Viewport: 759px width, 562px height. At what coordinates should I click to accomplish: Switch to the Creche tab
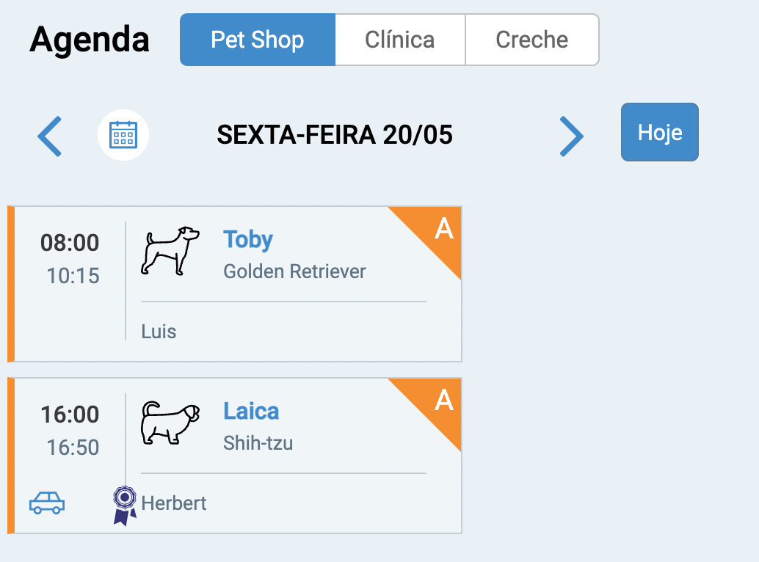click(x=532, y=40)
